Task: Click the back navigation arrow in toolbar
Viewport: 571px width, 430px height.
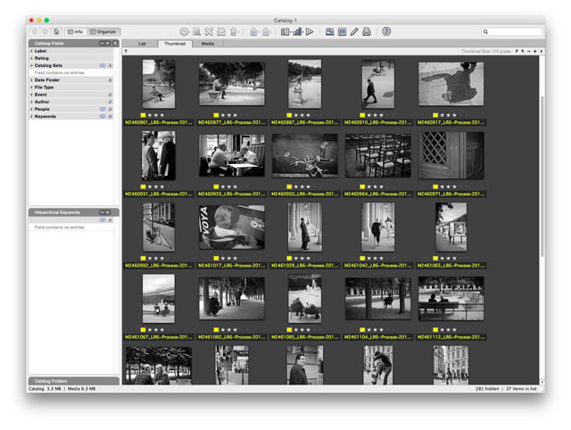Action: [36, 32]
